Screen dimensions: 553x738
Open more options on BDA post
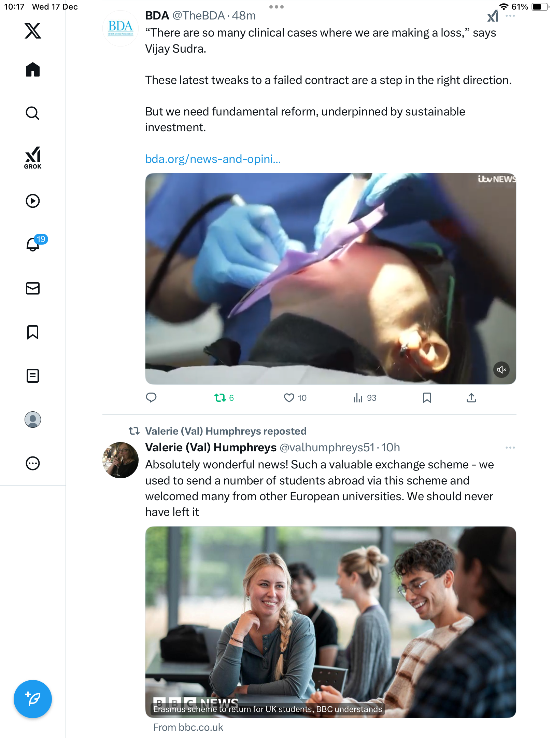coord(510,16)
